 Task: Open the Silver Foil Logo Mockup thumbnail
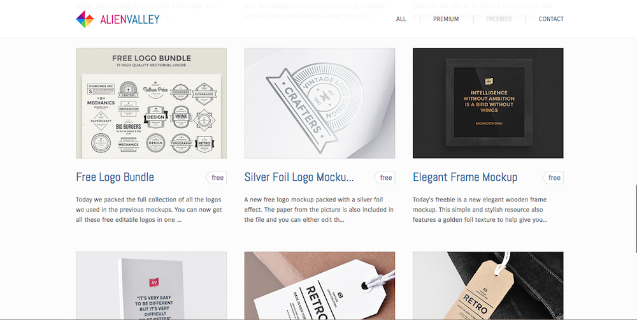click(320, 103)
